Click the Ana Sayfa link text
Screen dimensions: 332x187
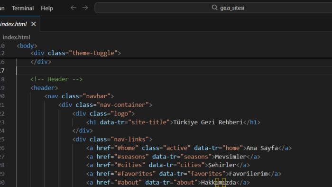click(x=262, y=148)
